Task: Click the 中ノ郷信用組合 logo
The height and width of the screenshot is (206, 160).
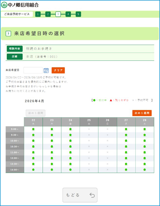Action: pyautogui.click(x=20, y=5)
